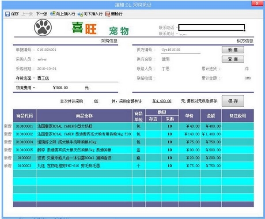The height and width of the screenshot is (219, 265).
Task: Click product name 九旺 宠物电推剪
Action: tap(68, 166)
